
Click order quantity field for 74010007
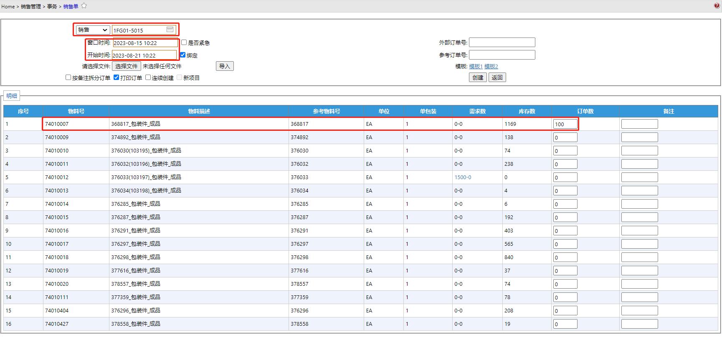[565, 124]
